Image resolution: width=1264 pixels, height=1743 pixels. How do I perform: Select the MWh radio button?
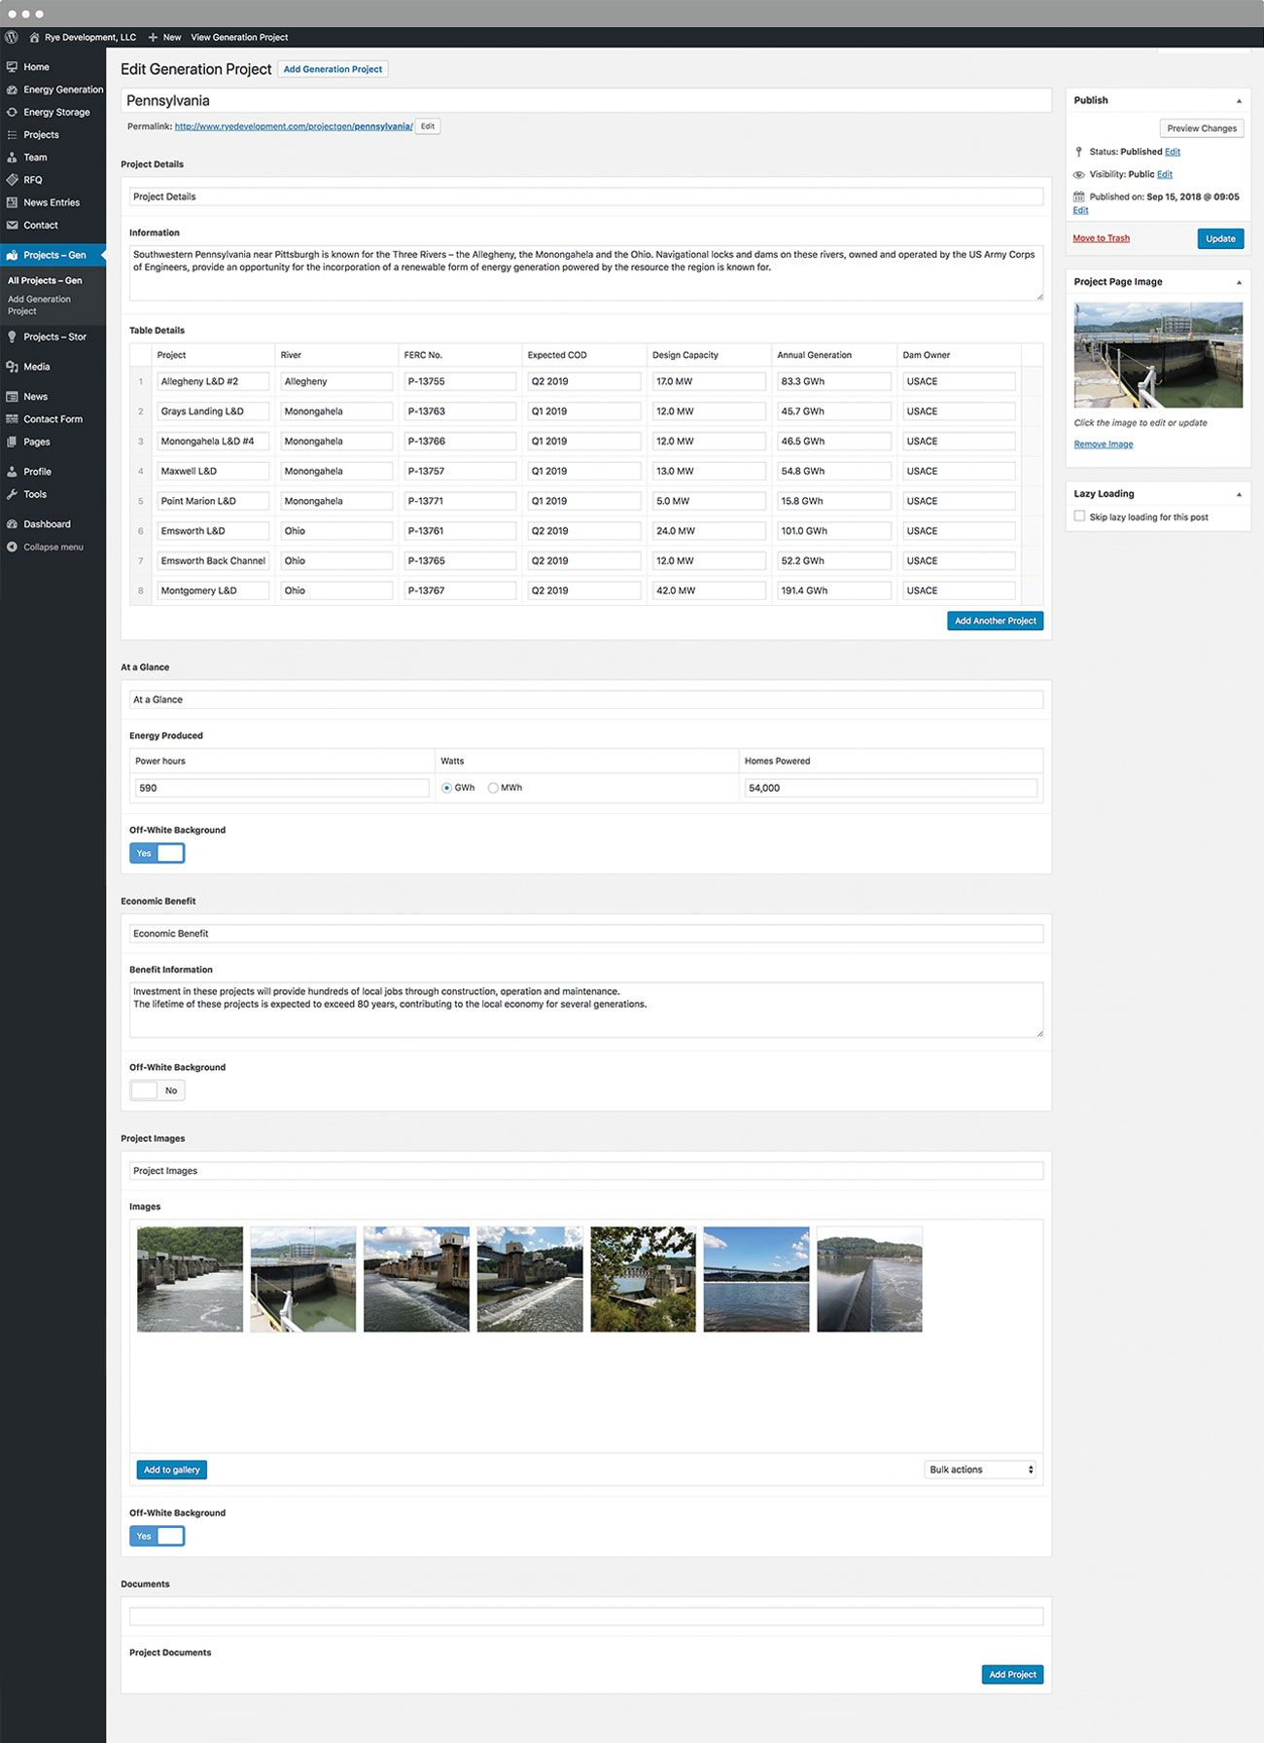coord(493,788)
